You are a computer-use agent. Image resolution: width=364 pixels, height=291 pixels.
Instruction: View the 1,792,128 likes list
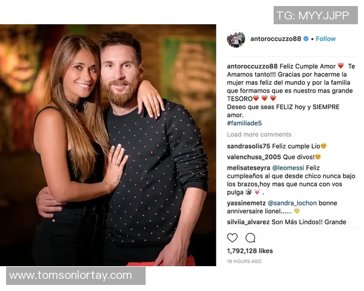(x=250, y=251)
